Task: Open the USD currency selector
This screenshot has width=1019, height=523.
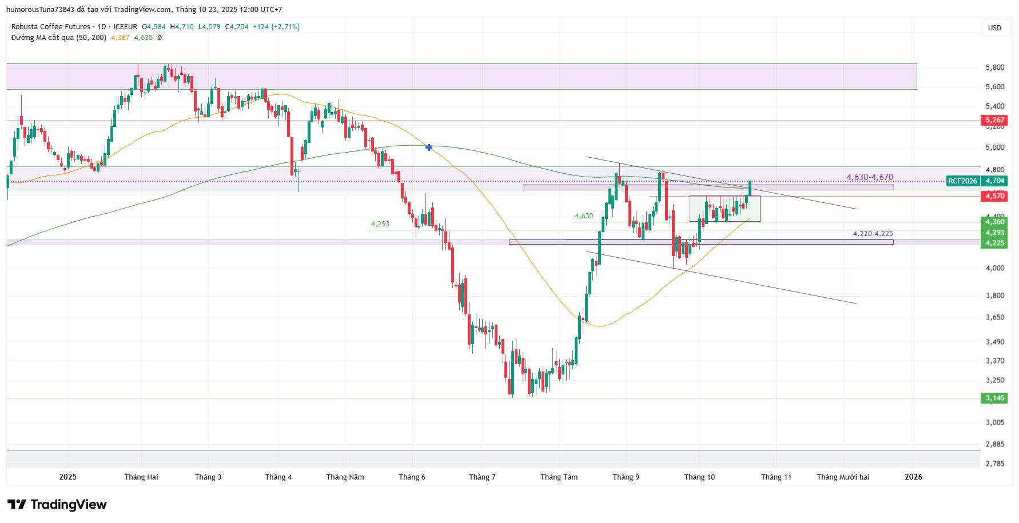Action: tap(994, 27)
